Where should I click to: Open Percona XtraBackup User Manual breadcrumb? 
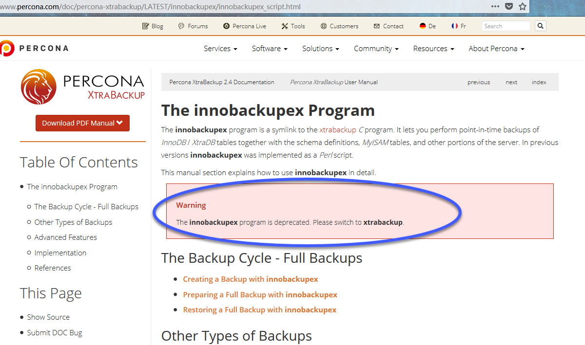334,82
